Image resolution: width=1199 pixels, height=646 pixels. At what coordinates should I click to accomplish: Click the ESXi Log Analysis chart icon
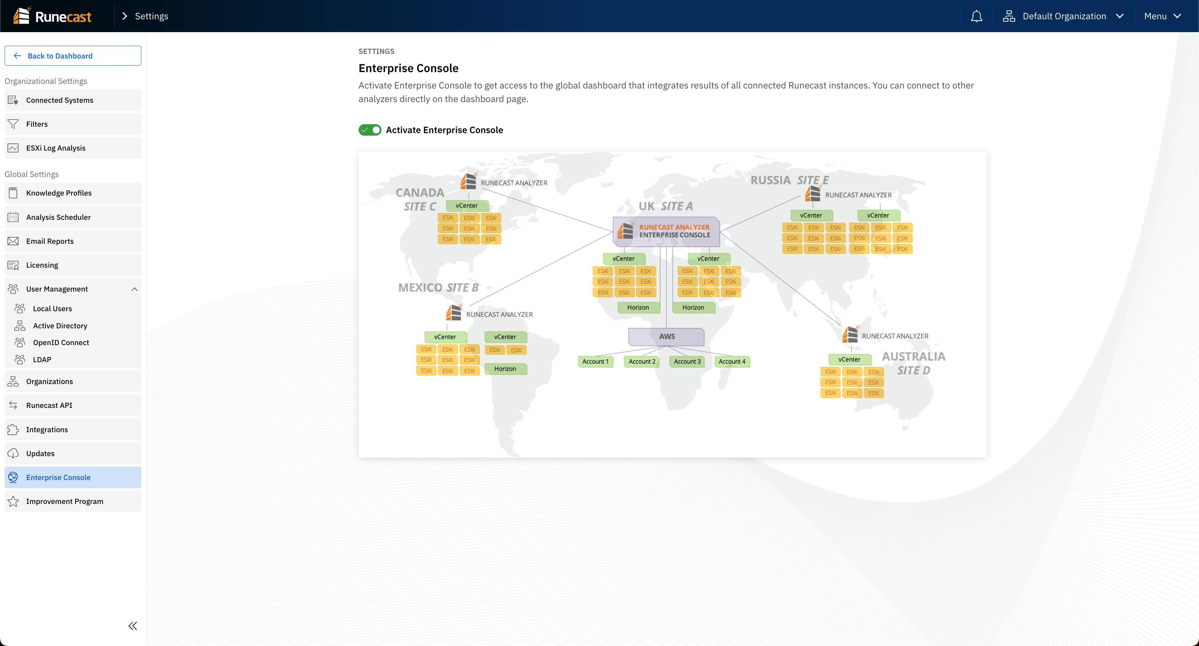pyautogui.click(x=13, y=148)
